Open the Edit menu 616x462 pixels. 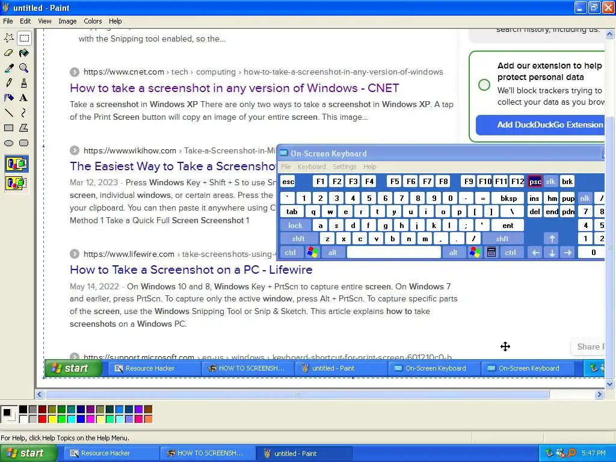point(25,21)
